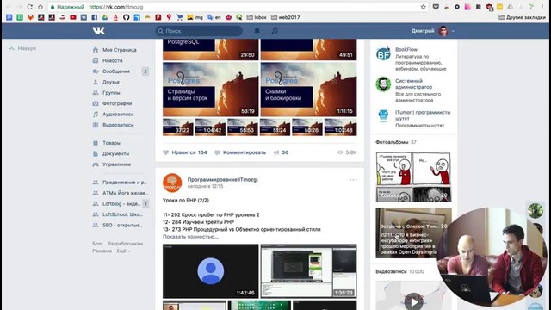Open the Видеозаписи 10 000 section header
Screen dimensions: 551x310
tap(399, 271)
